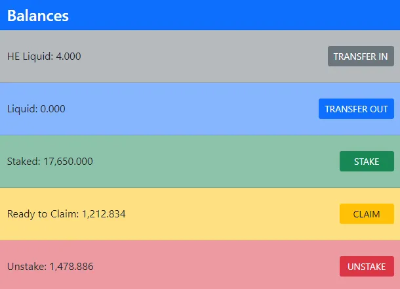Image resolution: width=400 pixels, height=289 pixels.
Task: Select the staked amount 17,650.000
Action: 68,162
